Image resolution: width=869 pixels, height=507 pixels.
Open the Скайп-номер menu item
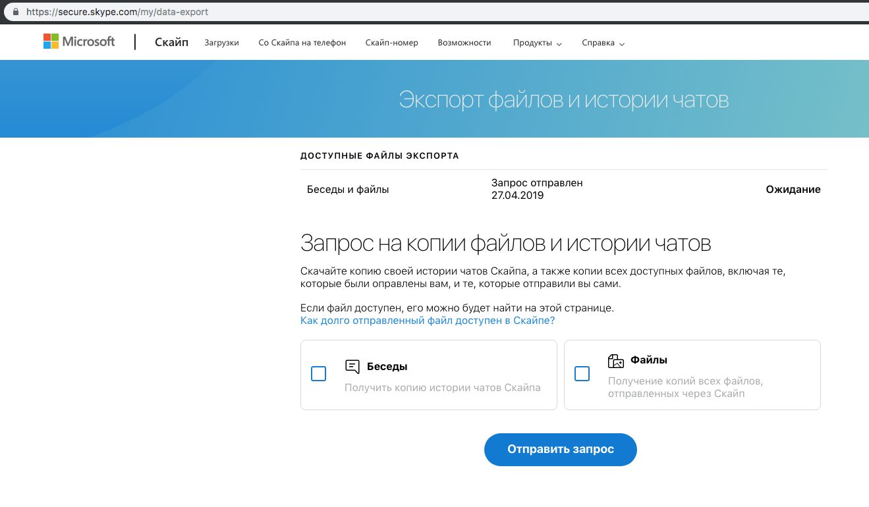391,43
